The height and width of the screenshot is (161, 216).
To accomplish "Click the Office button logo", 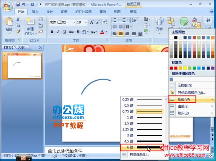I will coord(8,7).
